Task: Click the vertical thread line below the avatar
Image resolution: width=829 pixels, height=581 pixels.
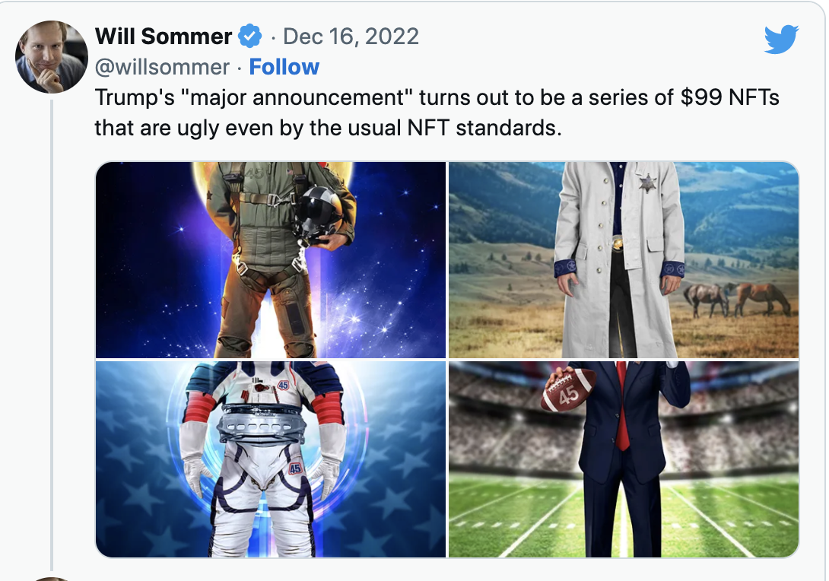Action: point(52,335)
